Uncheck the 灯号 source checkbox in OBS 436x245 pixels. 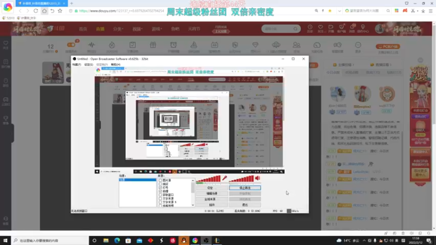point(160,187)
